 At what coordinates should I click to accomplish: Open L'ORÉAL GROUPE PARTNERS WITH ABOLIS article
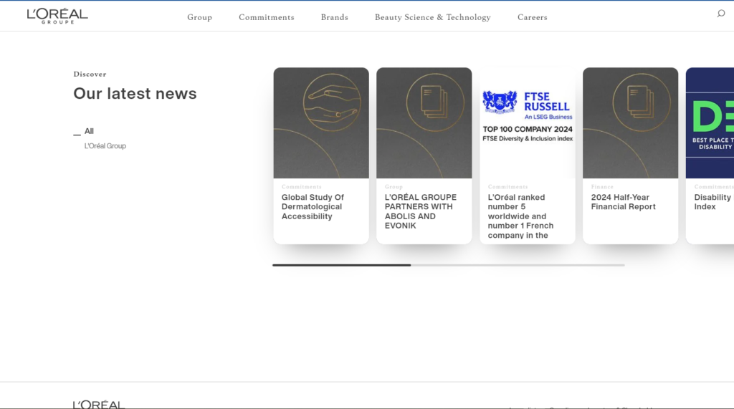[x=420, y=211]
